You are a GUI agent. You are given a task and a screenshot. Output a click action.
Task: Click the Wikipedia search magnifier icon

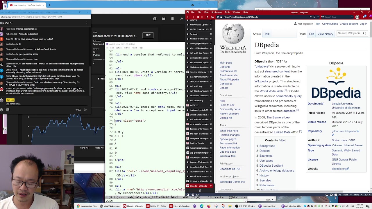click(x=364, y=33)
